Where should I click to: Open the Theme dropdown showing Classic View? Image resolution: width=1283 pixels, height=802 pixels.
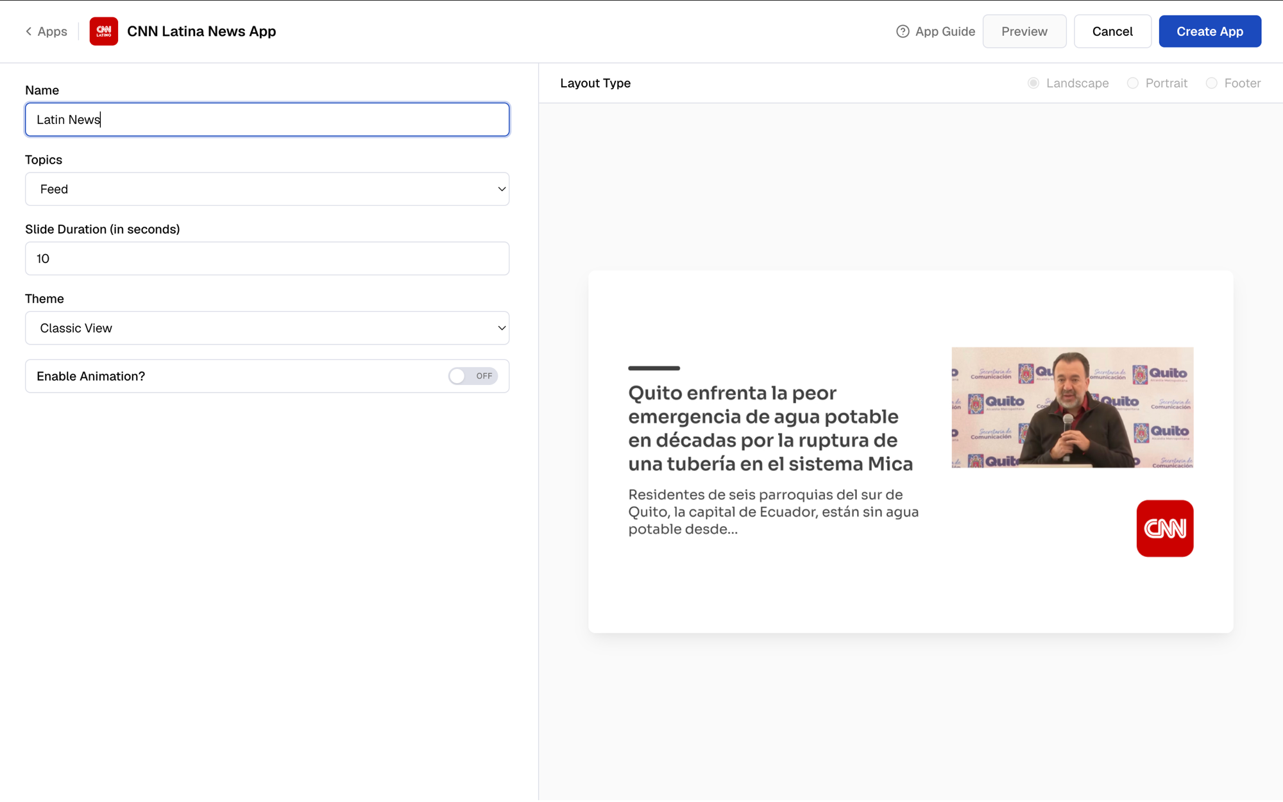tap(267, 328)
